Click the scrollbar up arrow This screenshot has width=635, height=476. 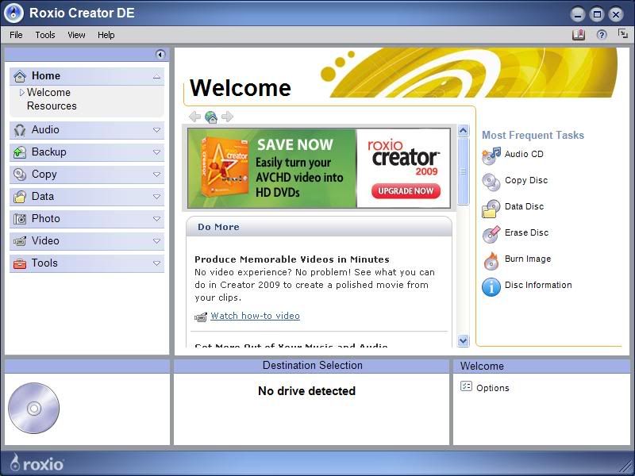(463, 130)
